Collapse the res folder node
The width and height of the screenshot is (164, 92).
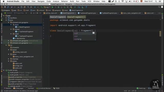pyautogui.click(x=6, y=45)
